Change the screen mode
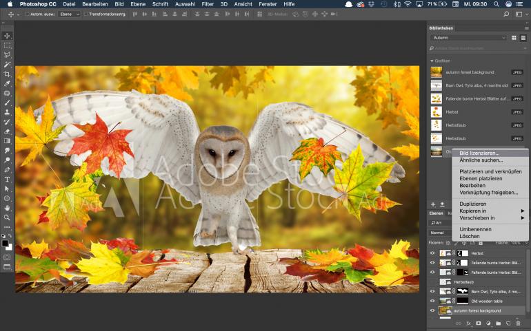 tap(7, 267)
